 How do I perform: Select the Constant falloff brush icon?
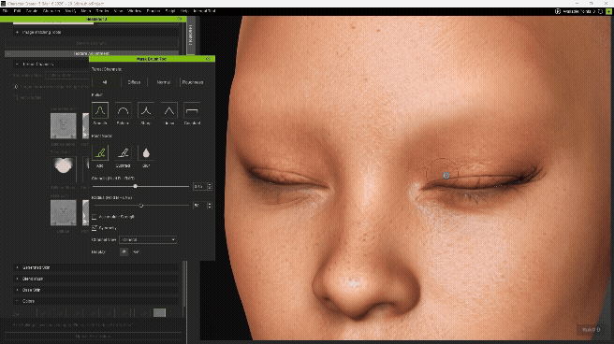pyautogui.click(x=192, y=110)
